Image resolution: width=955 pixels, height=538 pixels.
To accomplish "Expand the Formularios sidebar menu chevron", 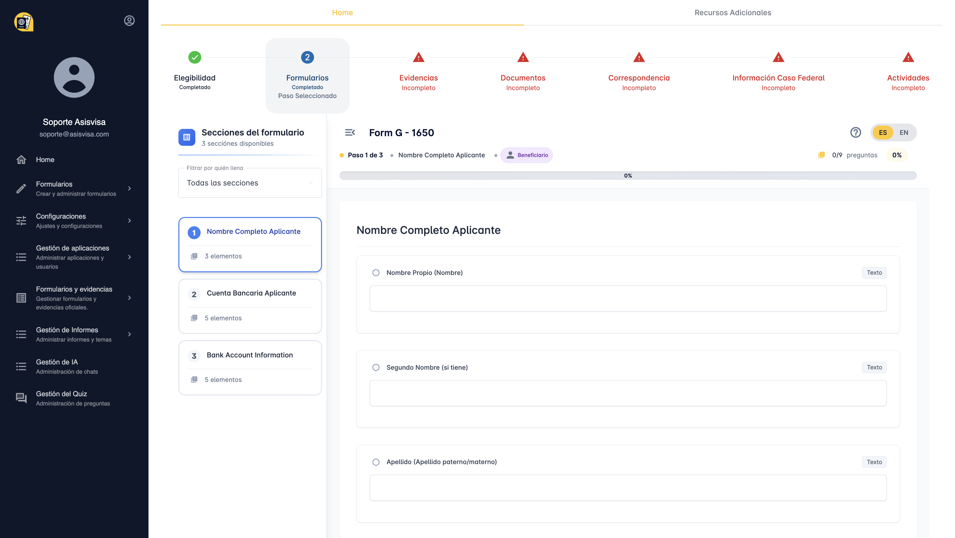I will pos(129,188).
